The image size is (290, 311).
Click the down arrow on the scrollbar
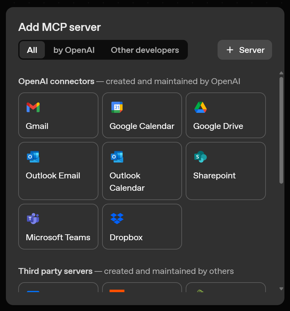pyautogui.click(x=281, y=288)
